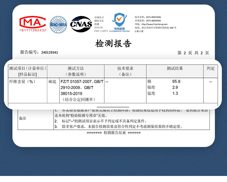Click remark 3 about '测量结果的不确定度'
Viewport: 227px width, 182px height.
[118, 126]
